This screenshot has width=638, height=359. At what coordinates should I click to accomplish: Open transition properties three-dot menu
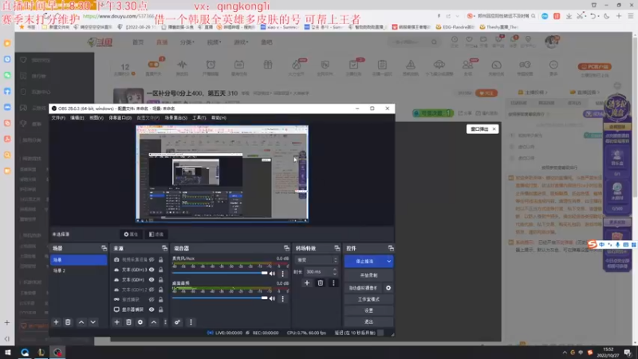[x=333, y=283]
